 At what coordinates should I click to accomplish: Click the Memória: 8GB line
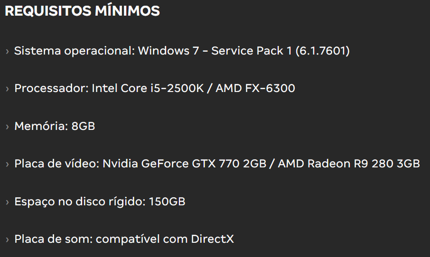pyautogui.click(x=55, y=126)
